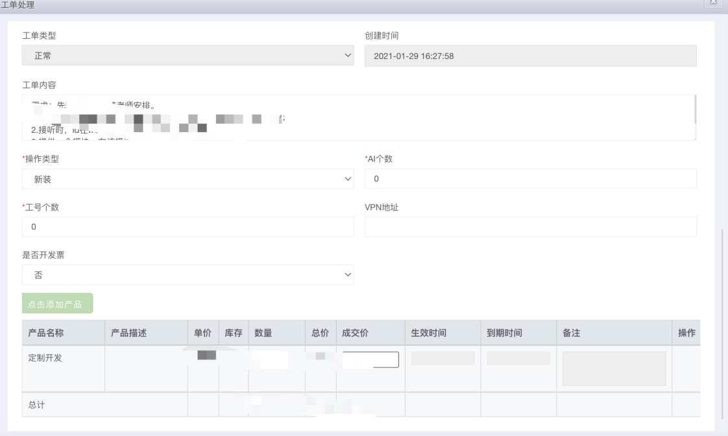Click the 产品名称 column header

click(x=45, y=333)
